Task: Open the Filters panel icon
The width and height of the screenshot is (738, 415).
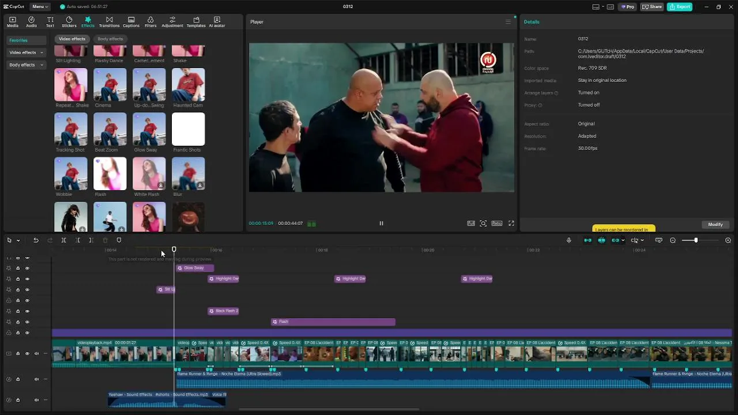Action: pos(150,22)
